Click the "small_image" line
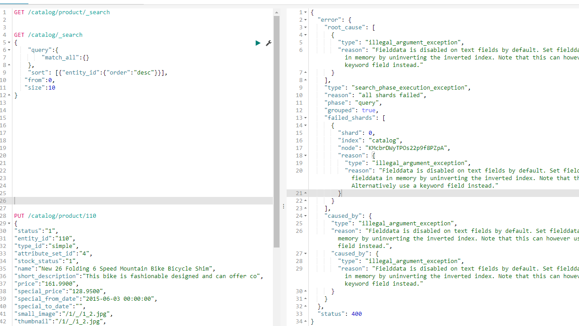Viewport: 579px width, 326px height. (63, 314)
